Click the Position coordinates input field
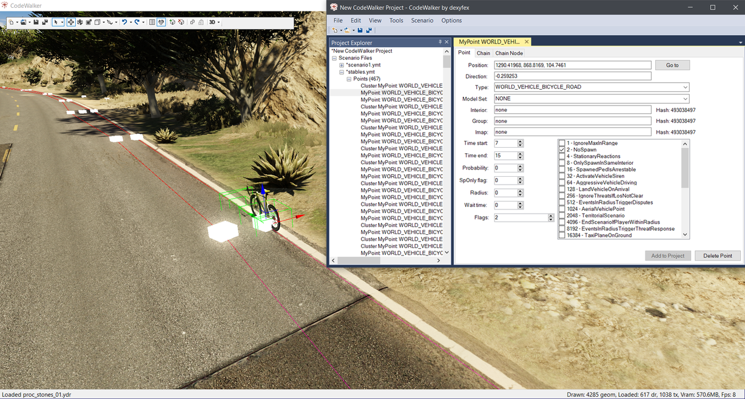The image size is (745, 399). 572,65
